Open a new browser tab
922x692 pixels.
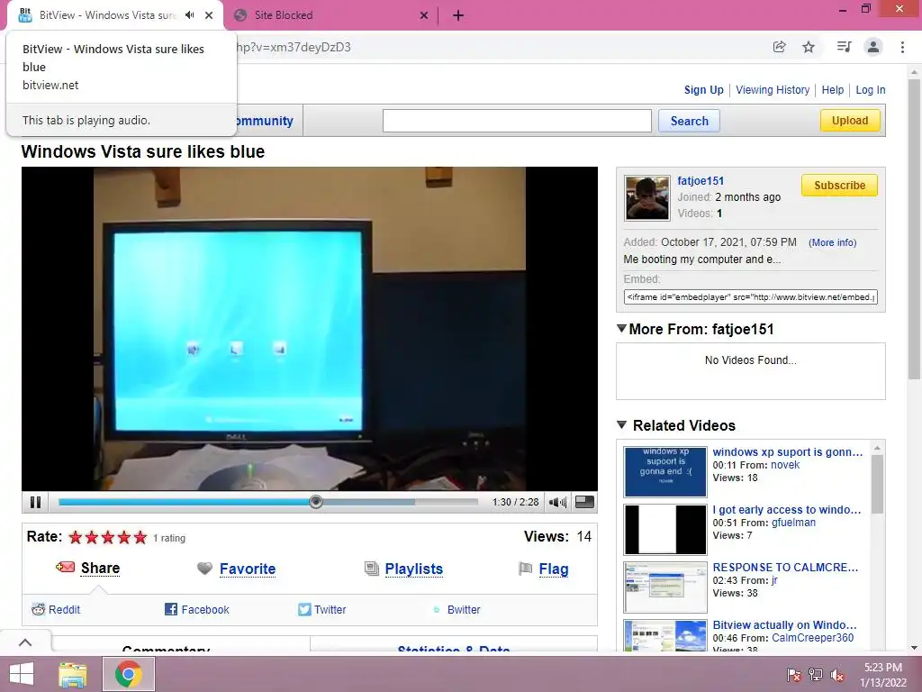point(458,15)
